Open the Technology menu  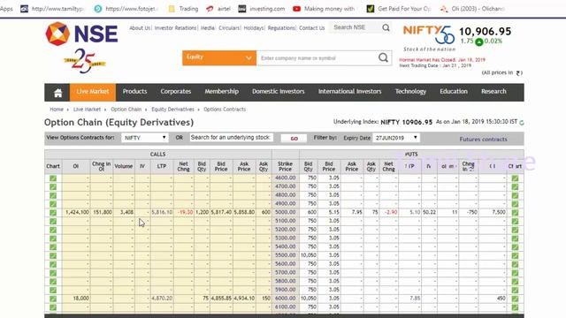tap(410, 92)
